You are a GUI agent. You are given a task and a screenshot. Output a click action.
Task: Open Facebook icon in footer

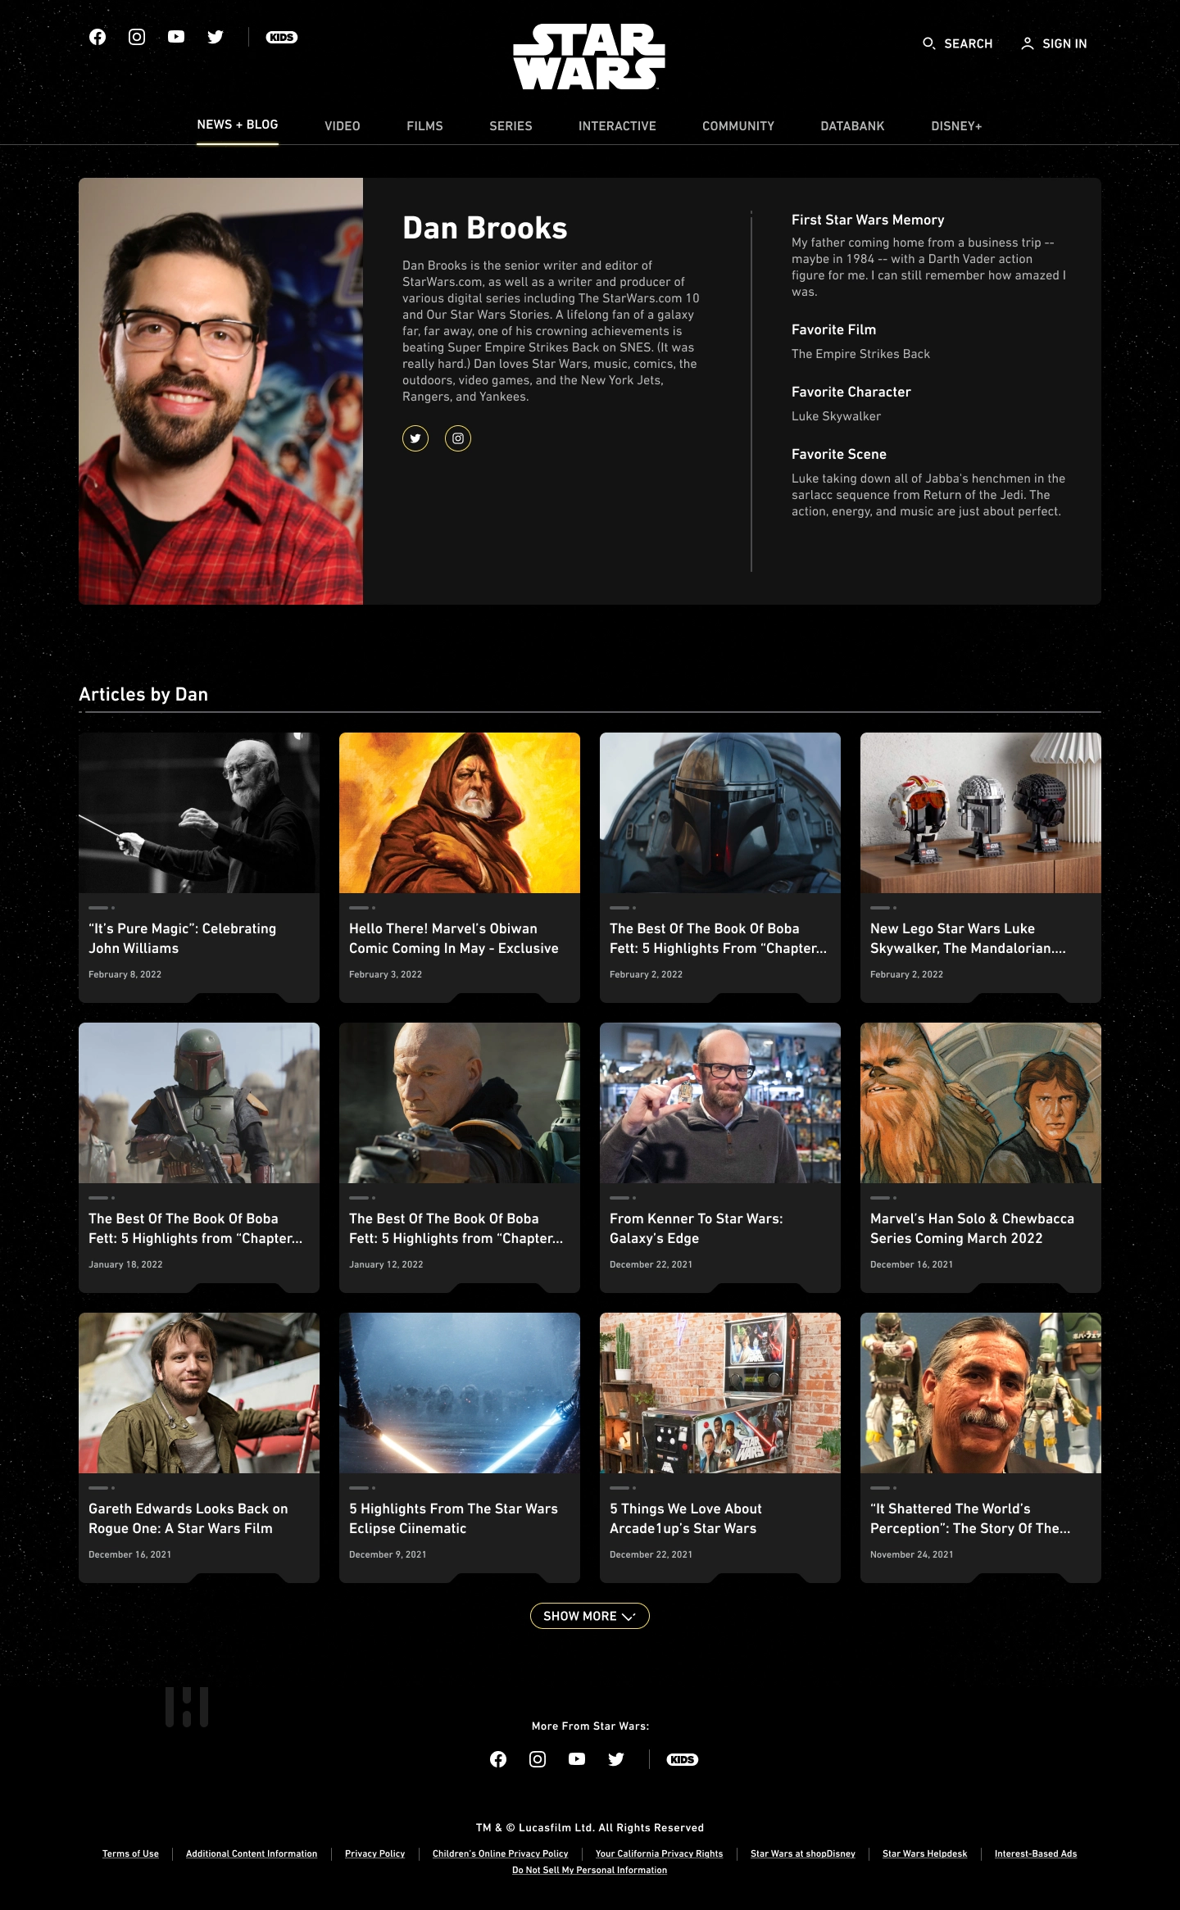(x=498, y=1759)
